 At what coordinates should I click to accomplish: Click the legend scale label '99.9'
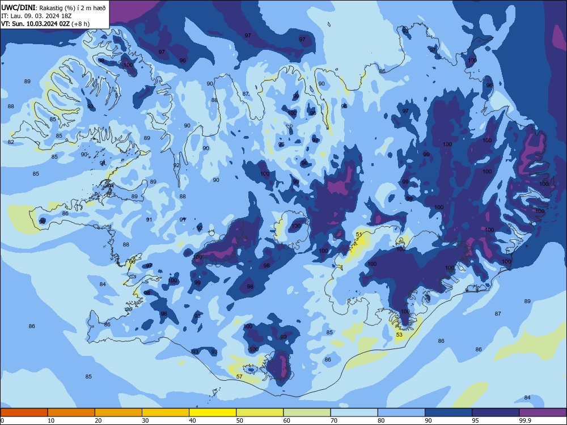coord(524,420)
